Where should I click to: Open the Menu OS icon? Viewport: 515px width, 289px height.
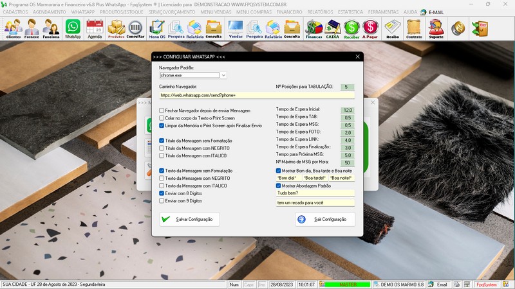pyautogui.click(x=157, y=29)
